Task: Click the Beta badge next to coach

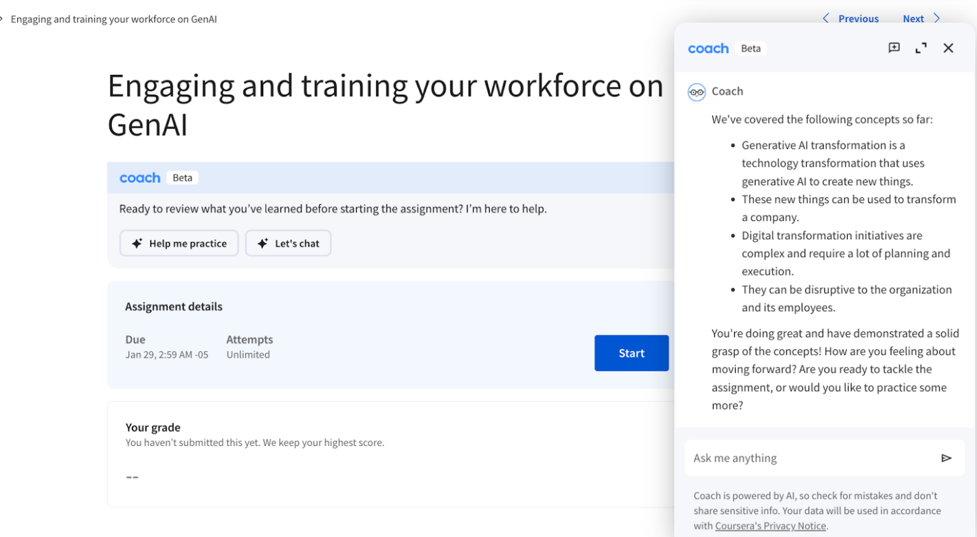Action: click(x=751, y=48)
